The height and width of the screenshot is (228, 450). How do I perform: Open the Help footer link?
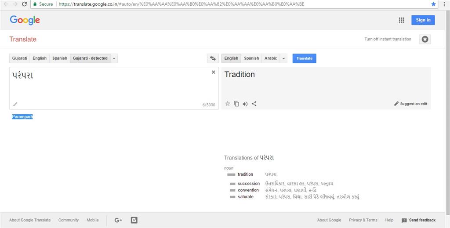(389, 220)
